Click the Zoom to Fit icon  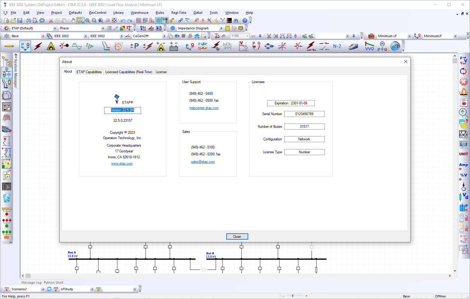(x=114, y=20)
